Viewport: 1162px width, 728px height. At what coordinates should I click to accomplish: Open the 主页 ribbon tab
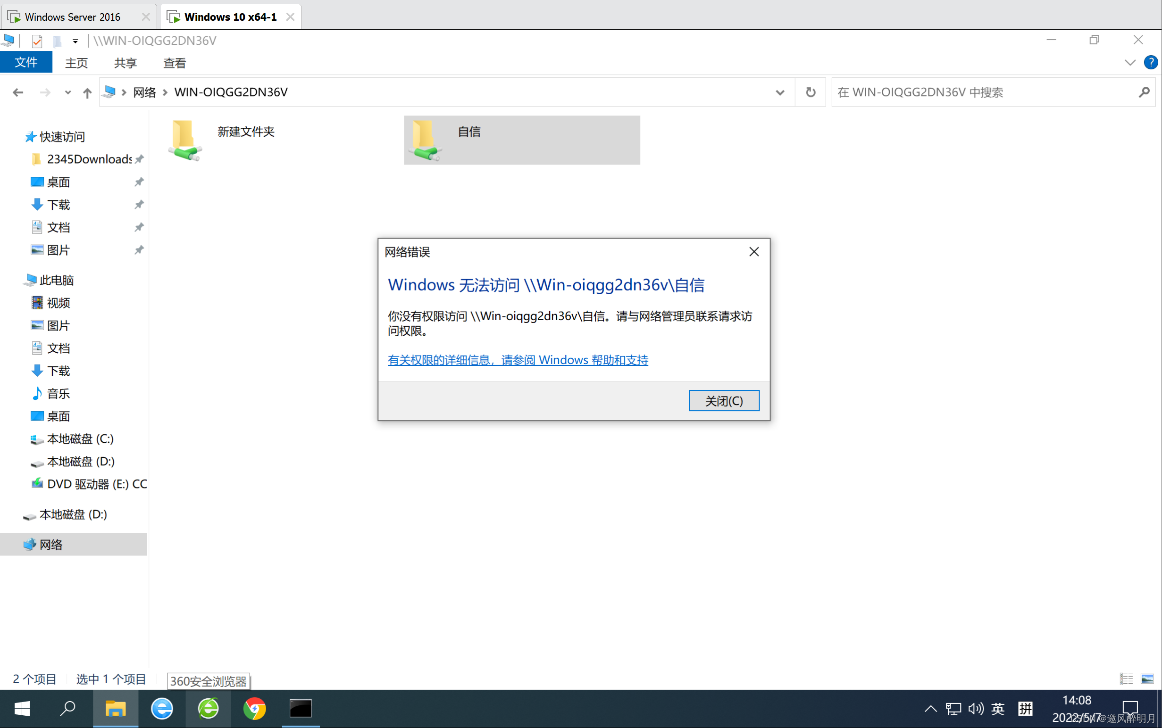[x=76, y=63]
